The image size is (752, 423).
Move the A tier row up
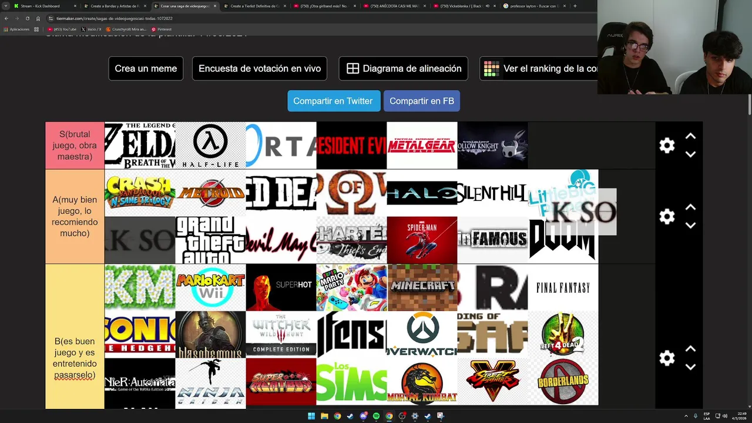tap(690, 207)
